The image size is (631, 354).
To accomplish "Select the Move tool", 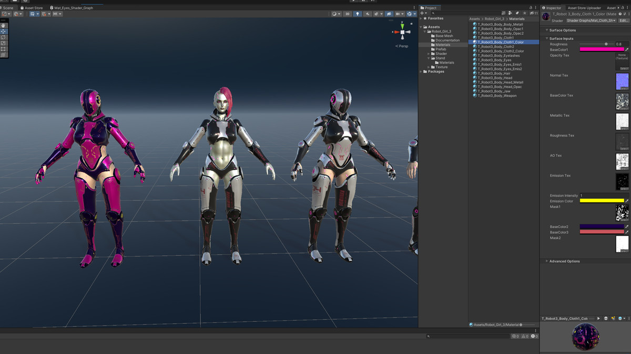I will pos(3,31).
